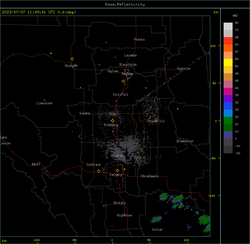The height and width of the screenshot is (244, 250).
Task: Click the Airdrie label
Action: pos(117,156)
